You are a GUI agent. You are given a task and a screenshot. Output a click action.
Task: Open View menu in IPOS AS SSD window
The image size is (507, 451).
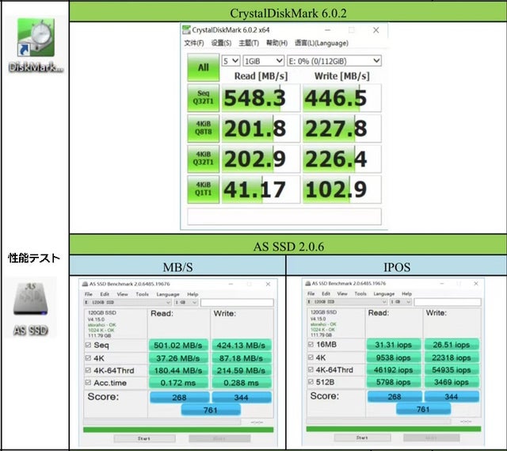[342, 293]
